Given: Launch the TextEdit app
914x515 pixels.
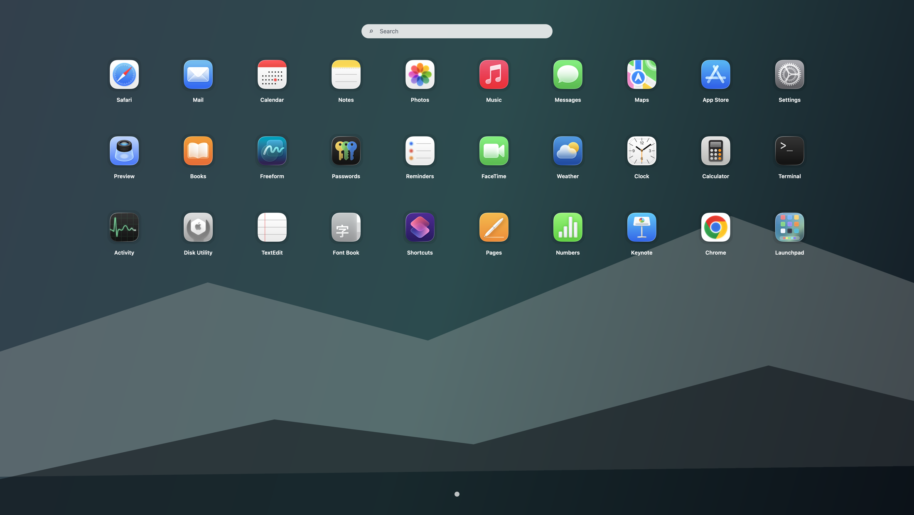Looking at the screenshot, I should (272, 227).
